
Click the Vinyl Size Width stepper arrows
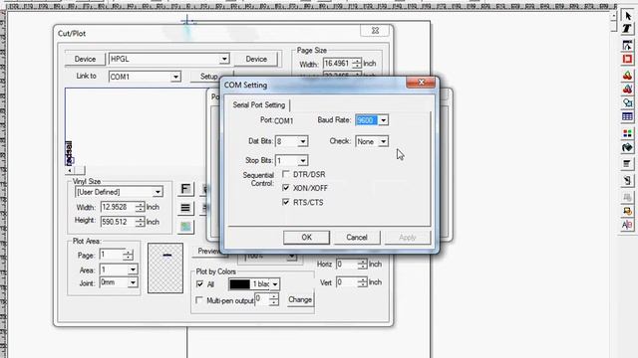140,207
